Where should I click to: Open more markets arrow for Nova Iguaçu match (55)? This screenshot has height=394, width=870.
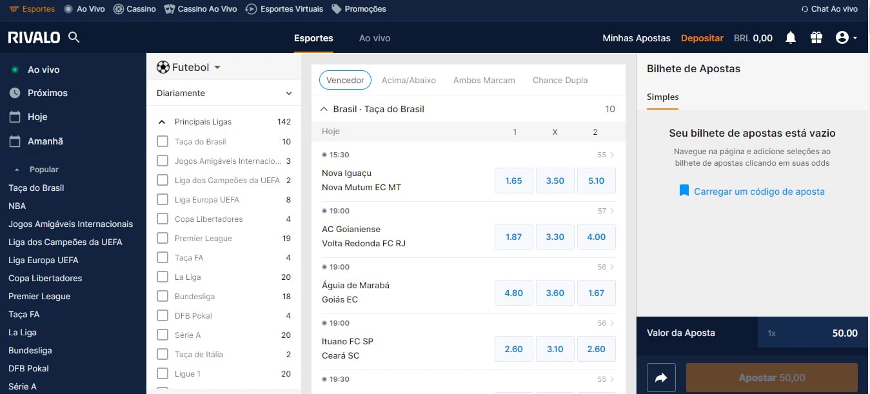(x=612, y=155)
